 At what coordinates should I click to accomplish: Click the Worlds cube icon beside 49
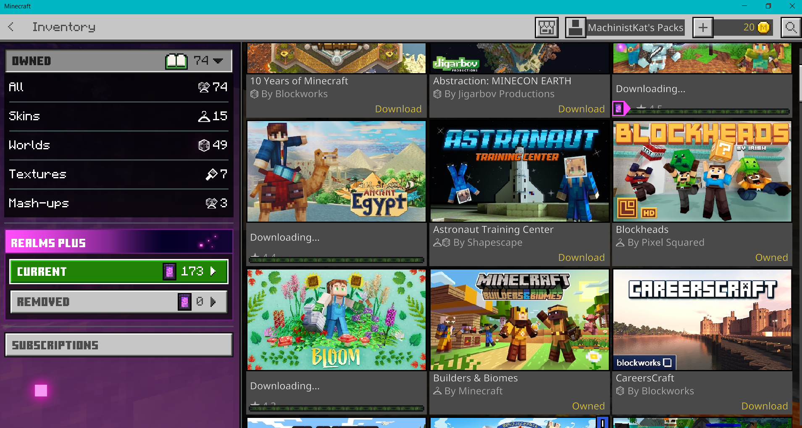(x=204, y=145)
